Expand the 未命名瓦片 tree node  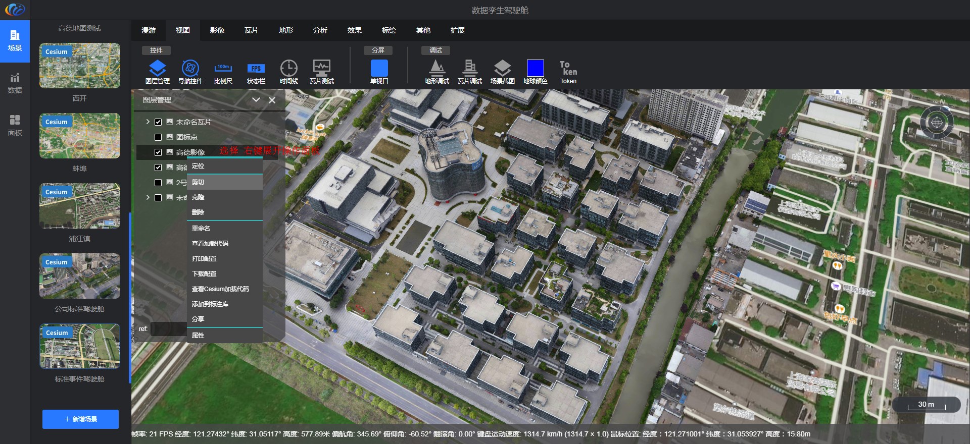(148, 122)
